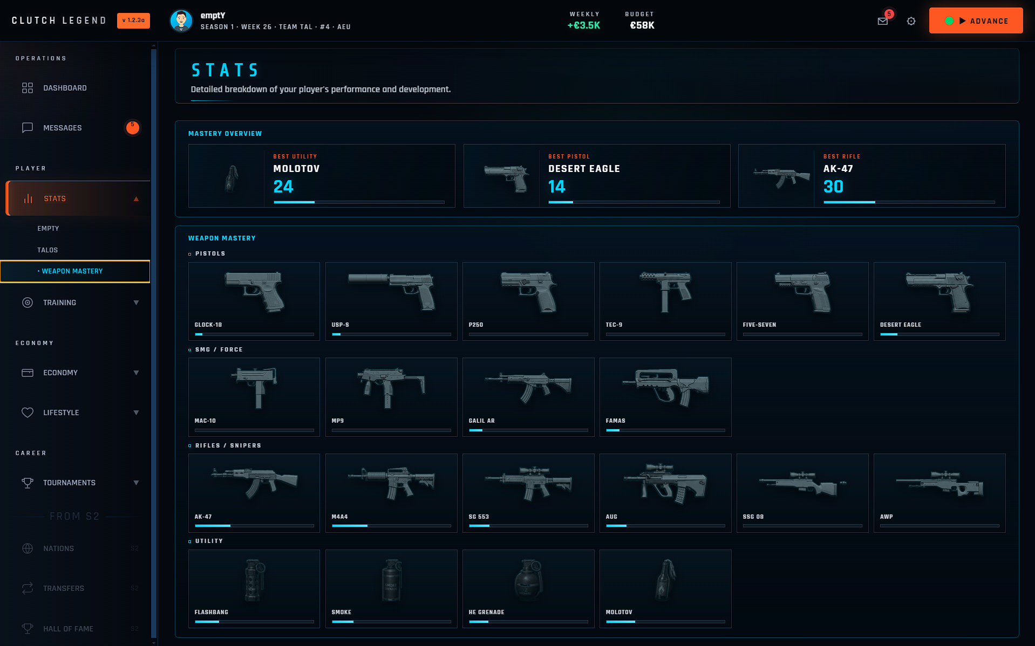Click the Stats bar chart icon
Image resolution: width=1035 pixels, height=646 pixels.
pyautogui.click(x=28, y=198)
